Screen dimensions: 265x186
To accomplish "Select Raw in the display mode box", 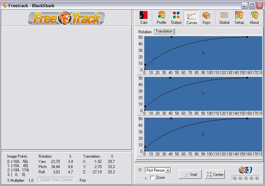I will [56, 180].
